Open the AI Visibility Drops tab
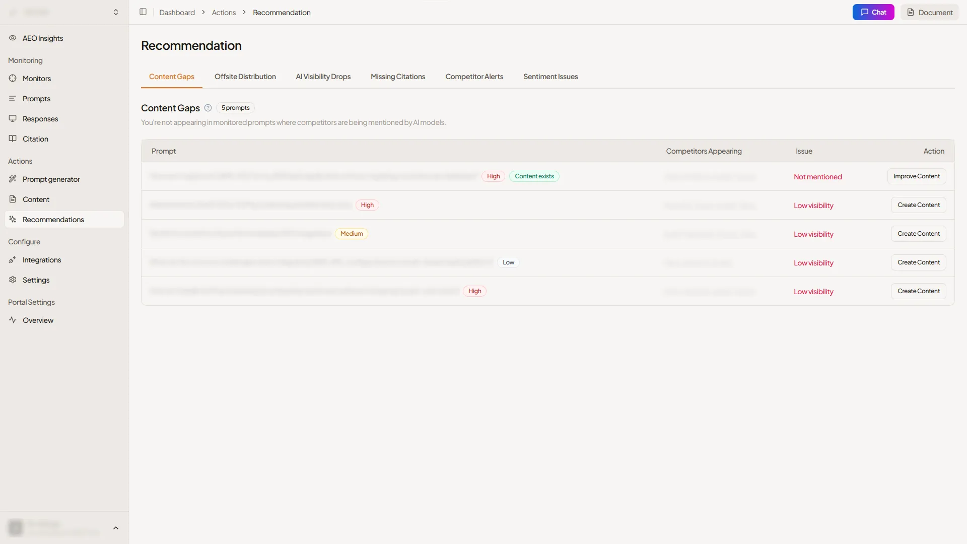The height and width of the screenshot is (544, 967). click(323, 77)
